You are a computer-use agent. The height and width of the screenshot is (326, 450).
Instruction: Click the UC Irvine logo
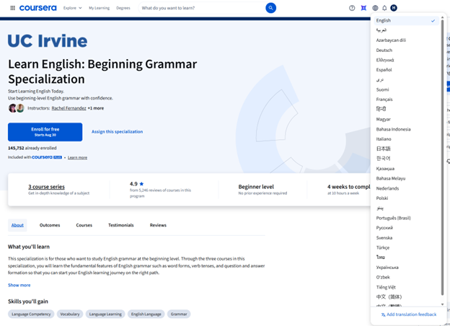[x=48, y=40]
